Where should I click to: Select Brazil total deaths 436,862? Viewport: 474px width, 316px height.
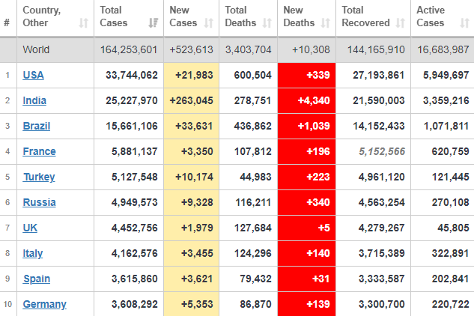pos(252,126)
